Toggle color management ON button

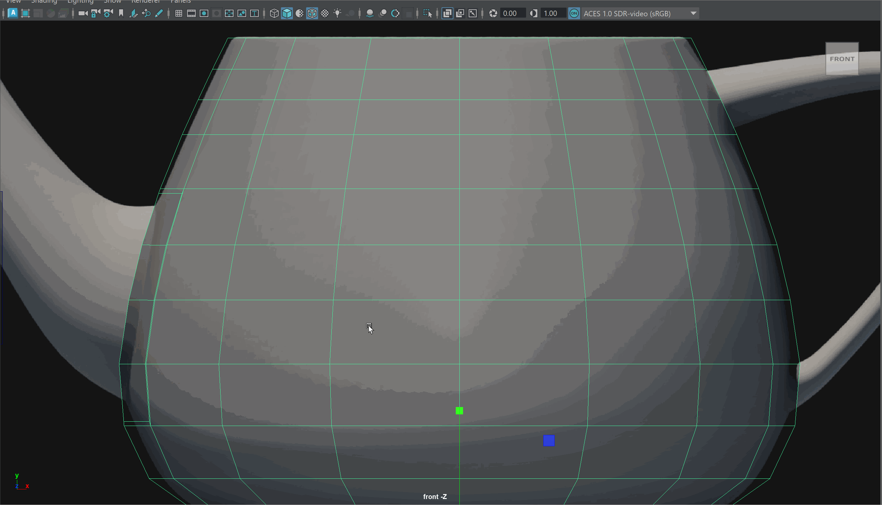point(574,13)
